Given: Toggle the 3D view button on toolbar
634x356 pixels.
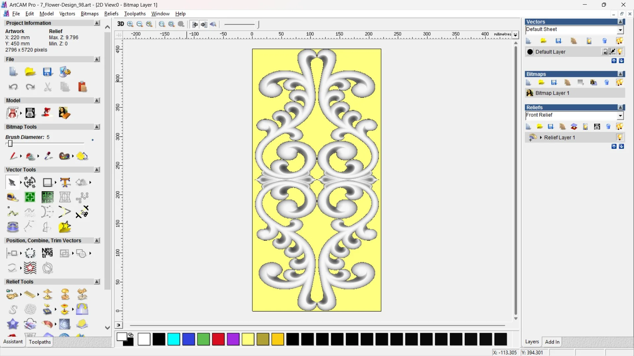Looking at the screenshot, I should tap(121, 24).
